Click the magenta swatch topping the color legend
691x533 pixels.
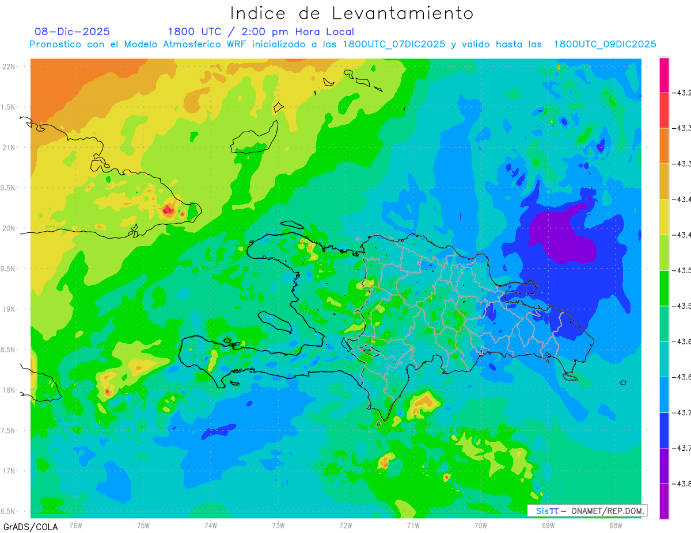click(664, 75)
